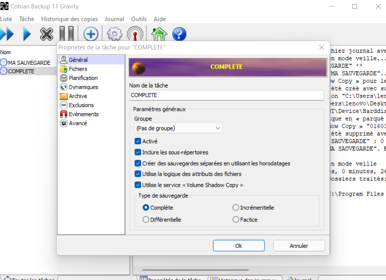Toggle separate backups with horodatages checkbox
The image size is (386, 280).
pos(138,163)
